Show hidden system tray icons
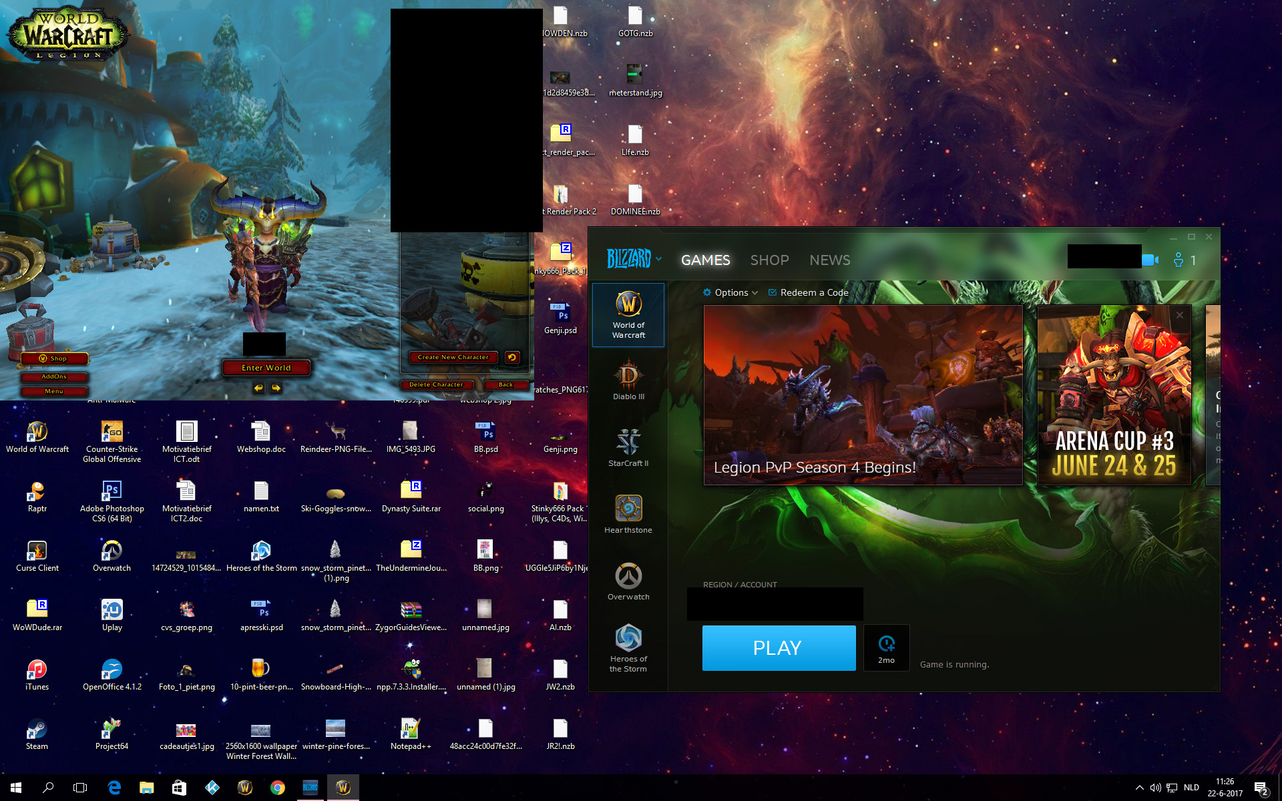Viewport: 1282px width, 801px height. [x=1139, y=788]
